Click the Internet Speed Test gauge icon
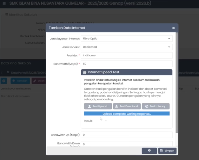This screenshot has height=160, width=199. [84, 72]
